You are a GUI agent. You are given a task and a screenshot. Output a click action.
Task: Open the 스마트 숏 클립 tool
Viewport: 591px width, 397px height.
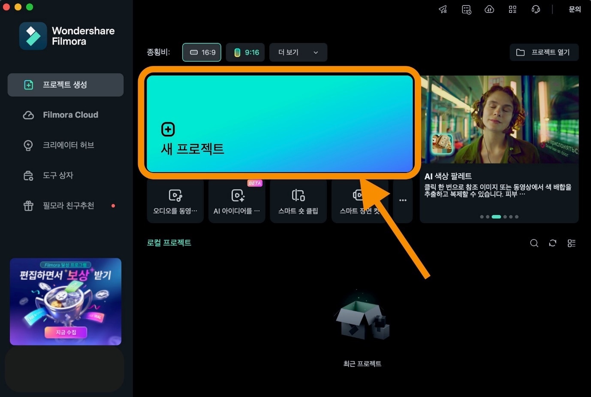298,201
